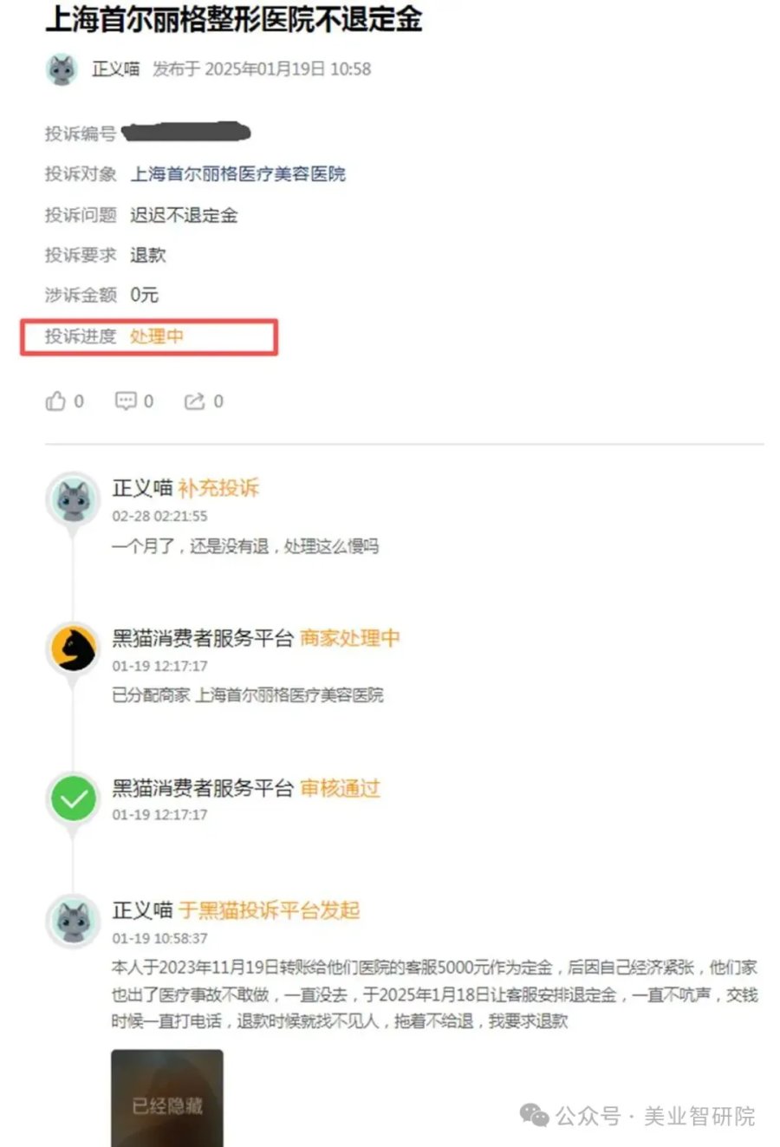This screenshot has width=780, height=1147.
Task: Click merchant name in 已分配商家 line
Action: [289, 695]
